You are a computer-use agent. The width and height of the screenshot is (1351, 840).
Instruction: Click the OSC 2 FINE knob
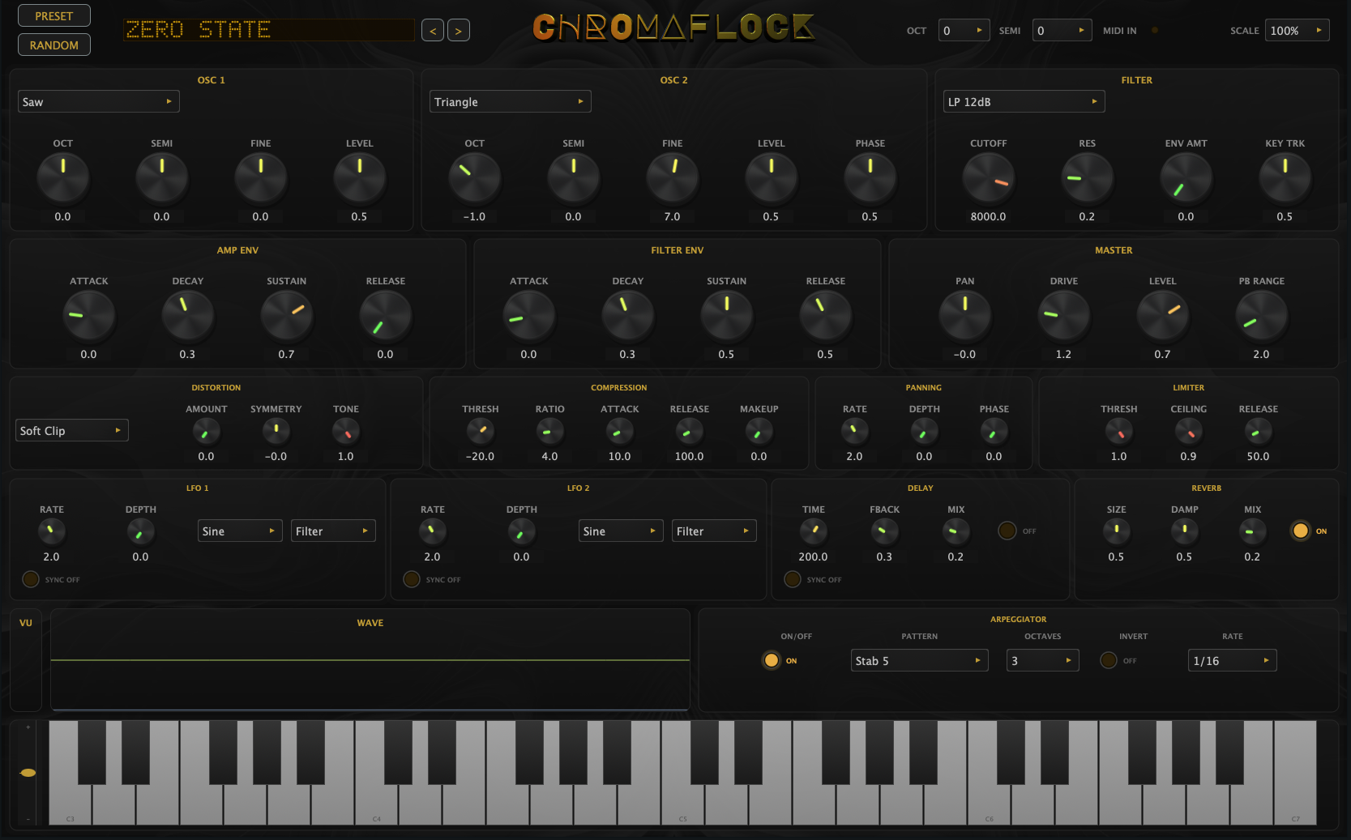pos(673,177)
